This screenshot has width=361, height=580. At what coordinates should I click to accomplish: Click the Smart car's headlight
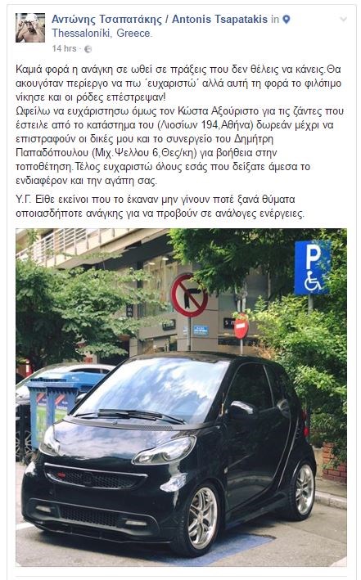165,451
